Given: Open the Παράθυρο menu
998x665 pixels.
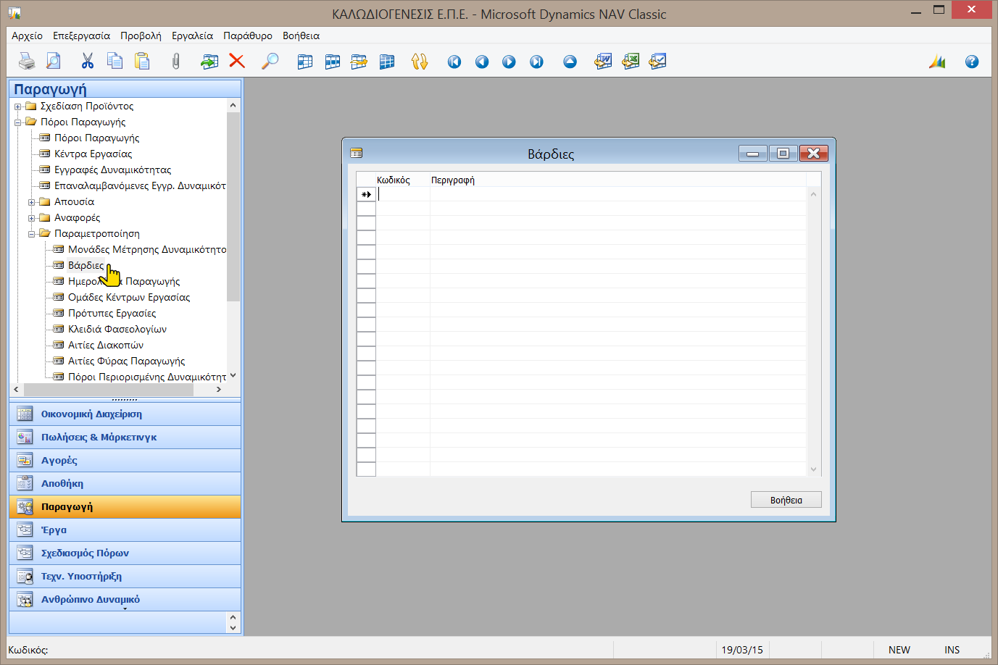Looking at the screenshot, I should tap(248, 35).
